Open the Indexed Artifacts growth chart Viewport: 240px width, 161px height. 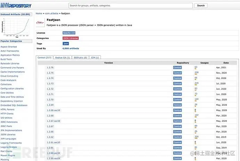(x=16, y=27)
